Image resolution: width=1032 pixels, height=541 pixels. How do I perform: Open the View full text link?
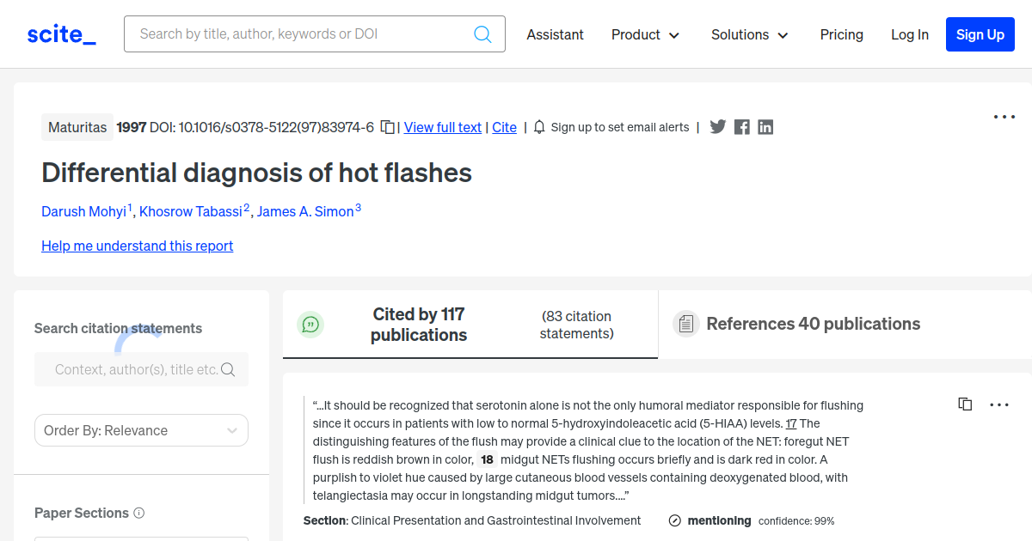pyautogui.click(x=442, y=127)
